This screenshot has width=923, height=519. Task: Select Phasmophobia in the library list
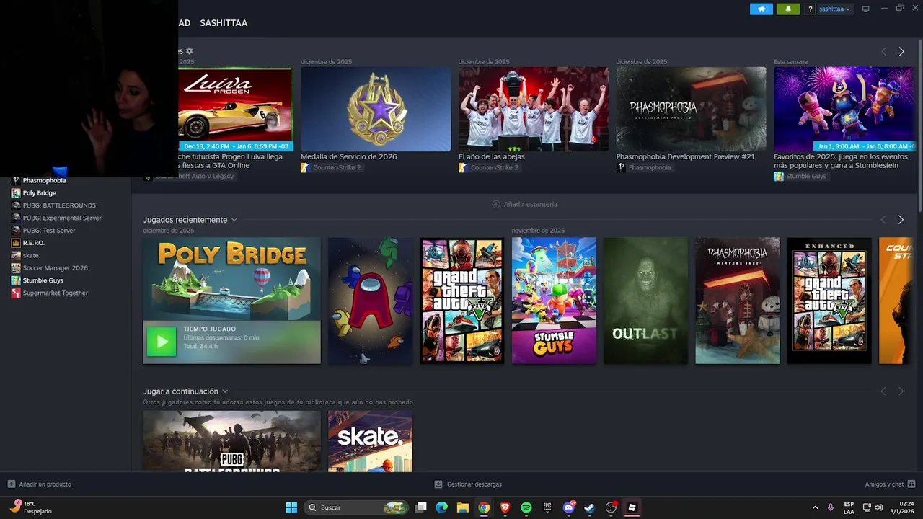coord(44,180)
